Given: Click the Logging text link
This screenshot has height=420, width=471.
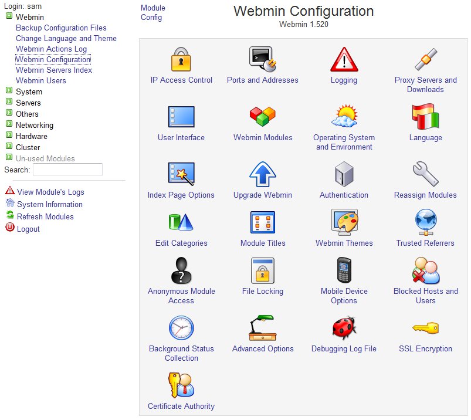Looking at the screenshot, I should (344, 80).
